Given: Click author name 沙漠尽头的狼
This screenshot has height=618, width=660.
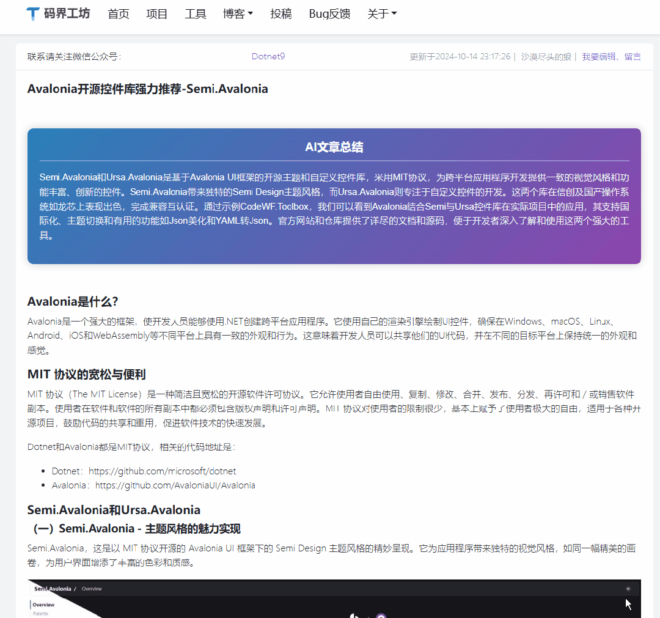Looking at the screenshot, I should (546, 57).
